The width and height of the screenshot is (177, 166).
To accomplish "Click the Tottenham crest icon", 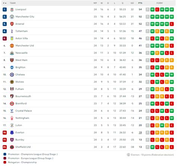I will click(12, 31).
